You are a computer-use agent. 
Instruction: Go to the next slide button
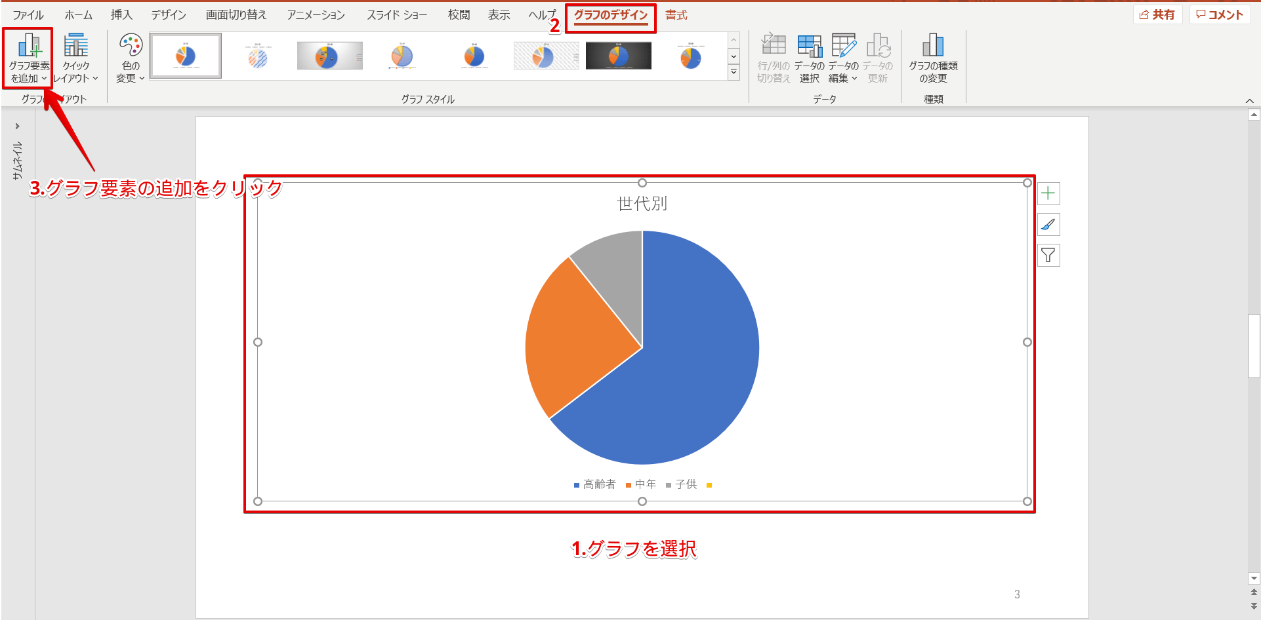pyautogui.click(x=1254, y=606)
